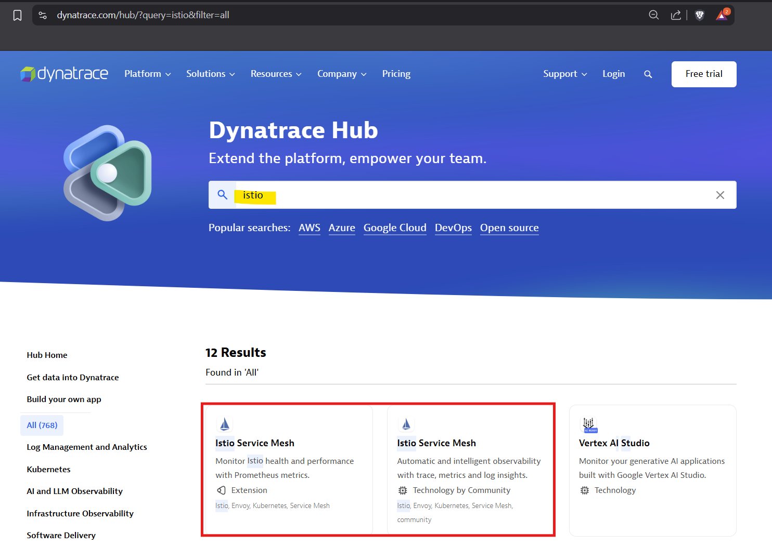This screenshot has width=772, height=547.
Task: Go to Hub Home in sidebar
Action: 47,355
